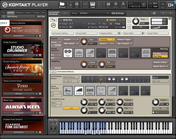The image size is (176, 139).
Task: Toggle the Keyb on-screen keyboard icon
Action: (x=93, y=4)
